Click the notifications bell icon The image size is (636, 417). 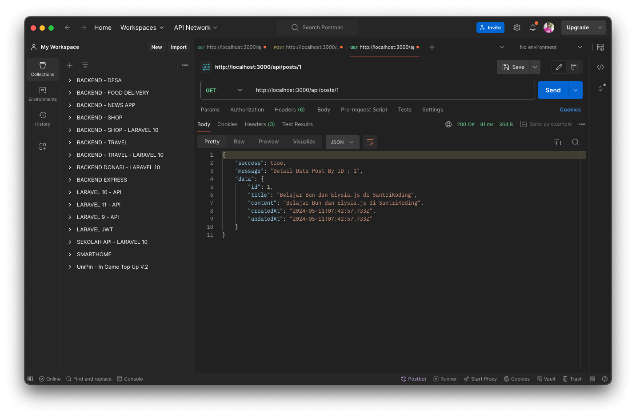point(532,28)
